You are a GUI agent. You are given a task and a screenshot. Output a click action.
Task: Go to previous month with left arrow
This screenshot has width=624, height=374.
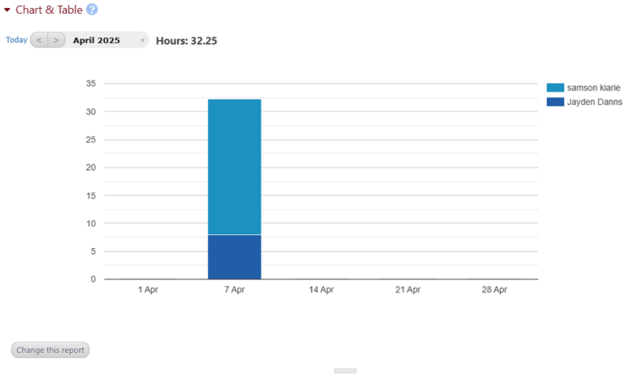coord(39,40)
